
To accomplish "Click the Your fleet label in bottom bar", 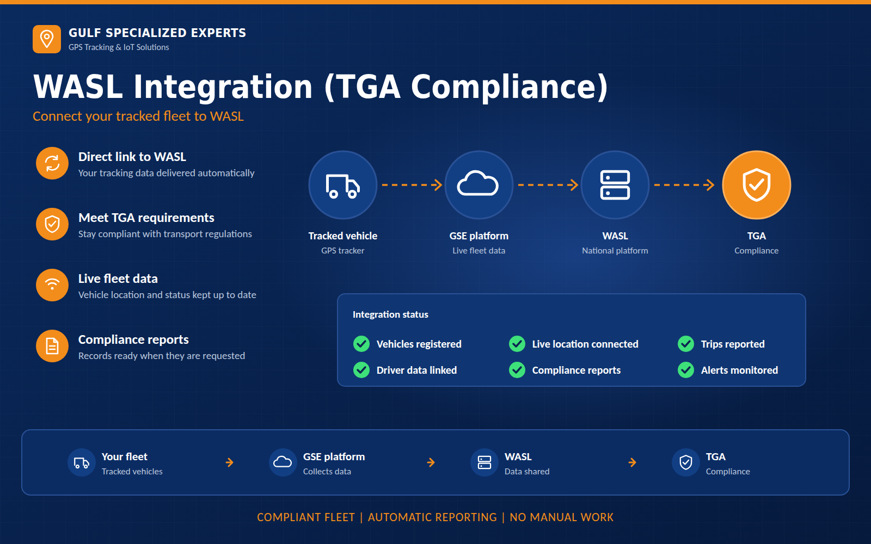I will [x=125, y=457].
